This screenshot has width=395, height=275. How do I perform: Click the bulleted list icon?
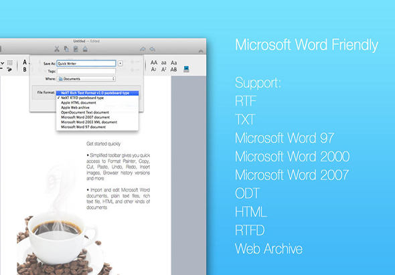pos(10,62)
